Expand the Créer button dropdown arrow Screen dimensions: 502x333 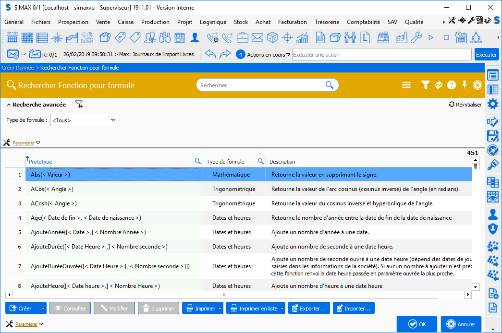(43, 309)
